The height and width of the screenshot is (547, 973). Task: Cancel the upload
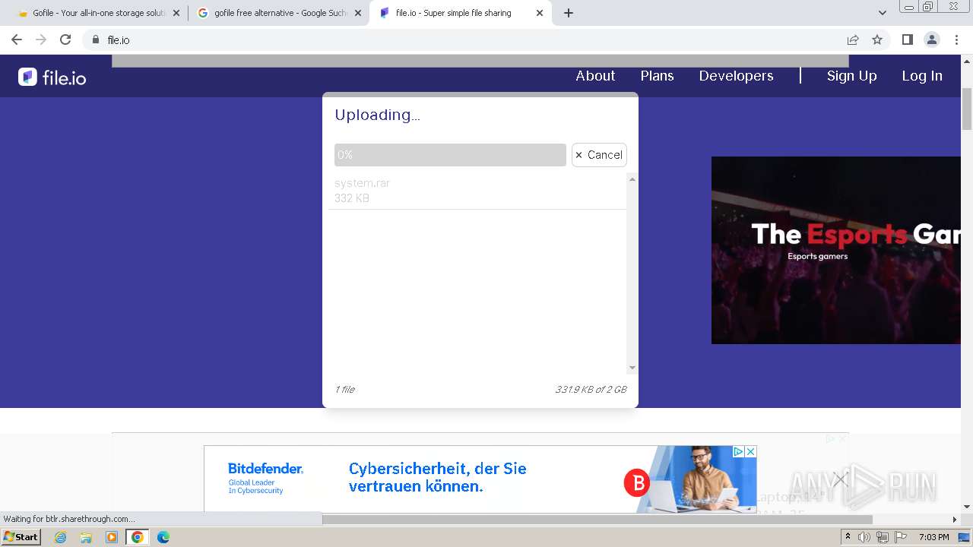[599, 155]
